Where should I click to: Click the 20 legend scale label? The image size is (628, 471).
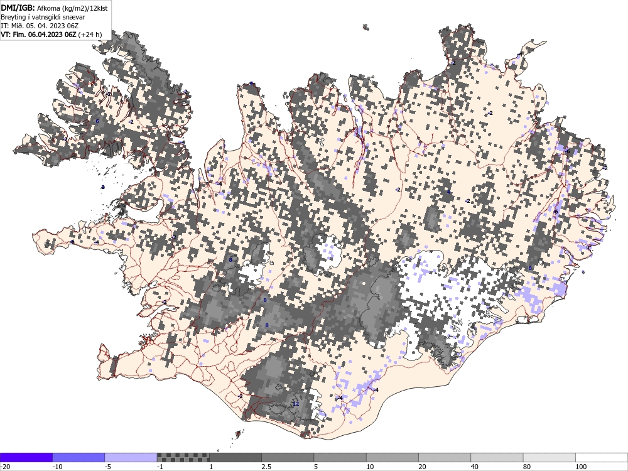click(422, 467)
